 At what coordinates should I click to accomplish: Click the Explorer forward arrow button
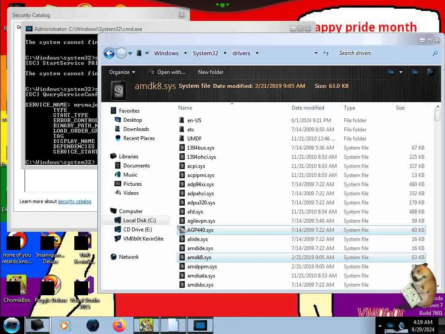(122, 53)
